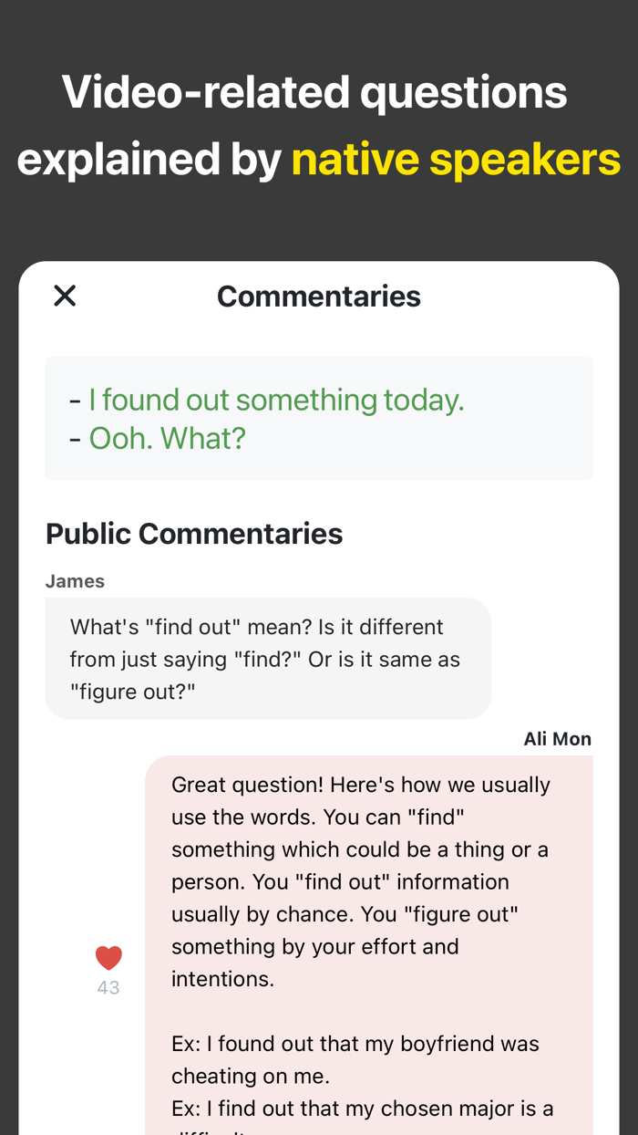Image resolution: width=638 pixels, height=1135 pixels.
Task: Select James's question bubble about 'find out'
Action: pos(268,659)
